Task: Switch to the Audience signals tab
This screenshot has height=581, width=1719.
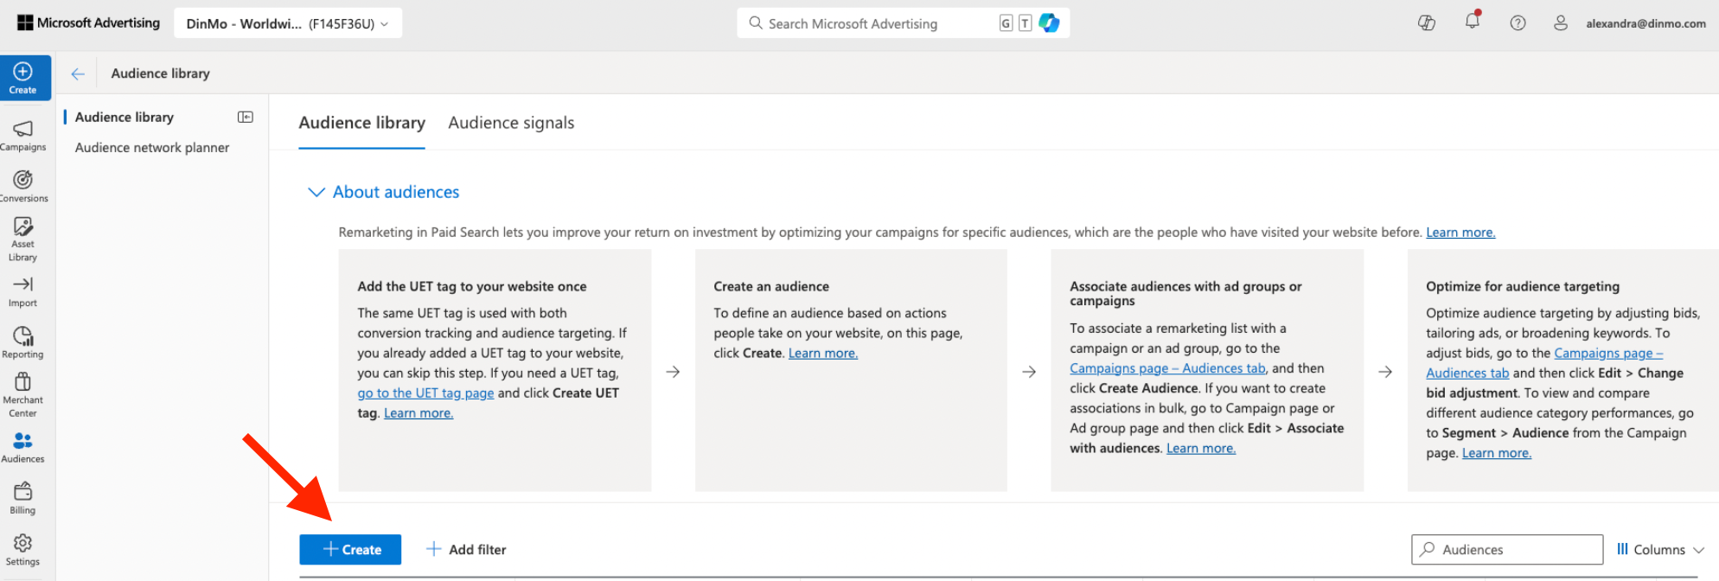Action: (511, 123)
